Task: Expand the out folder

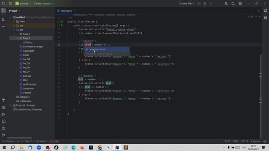Action: click(x=14, y=26)
